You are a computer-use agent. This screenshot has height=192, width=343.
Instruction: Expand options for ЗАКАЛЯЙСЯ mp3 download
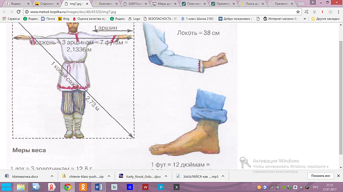(x=223, y=176)
